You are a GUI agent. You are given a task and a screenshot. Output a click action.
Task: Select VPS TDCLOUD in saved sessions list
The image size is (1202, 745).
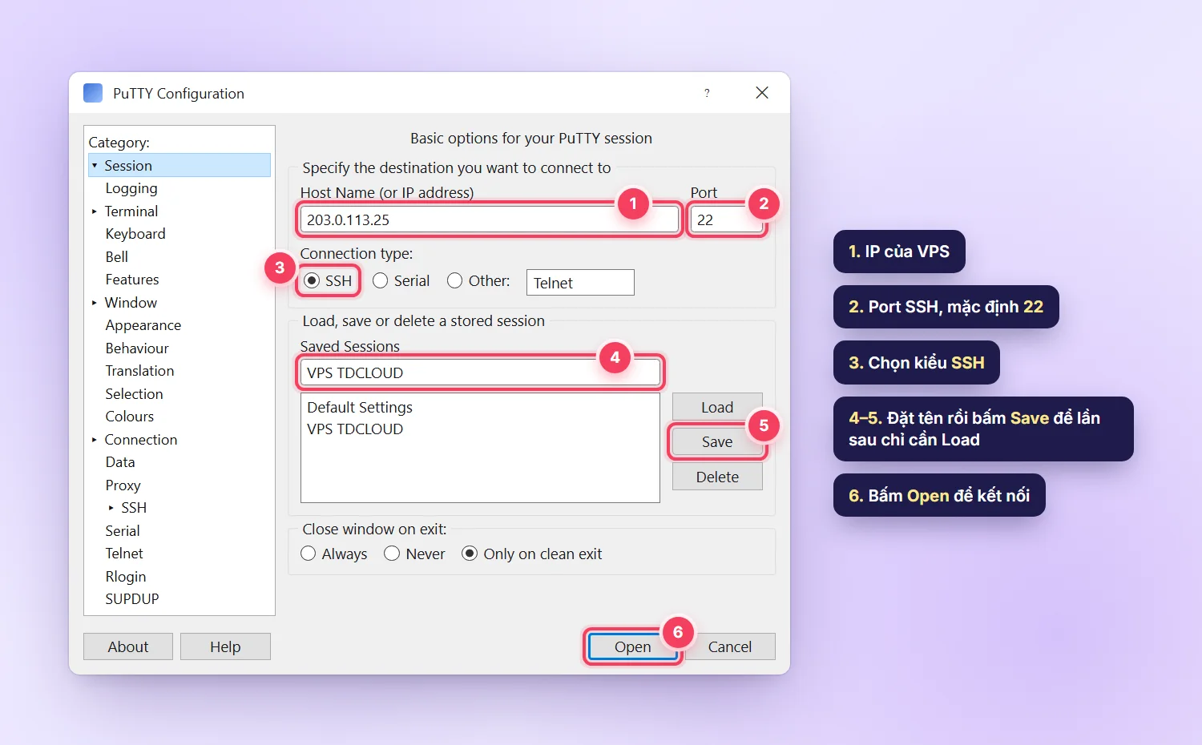coord(355,429)
